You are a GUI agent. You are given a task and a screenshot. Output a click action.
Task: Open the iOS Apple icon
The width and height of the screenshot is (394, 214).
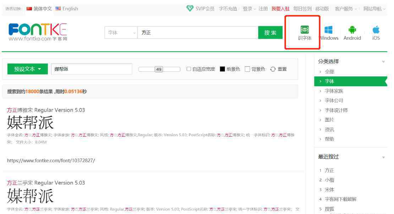(x=376, y=30)
